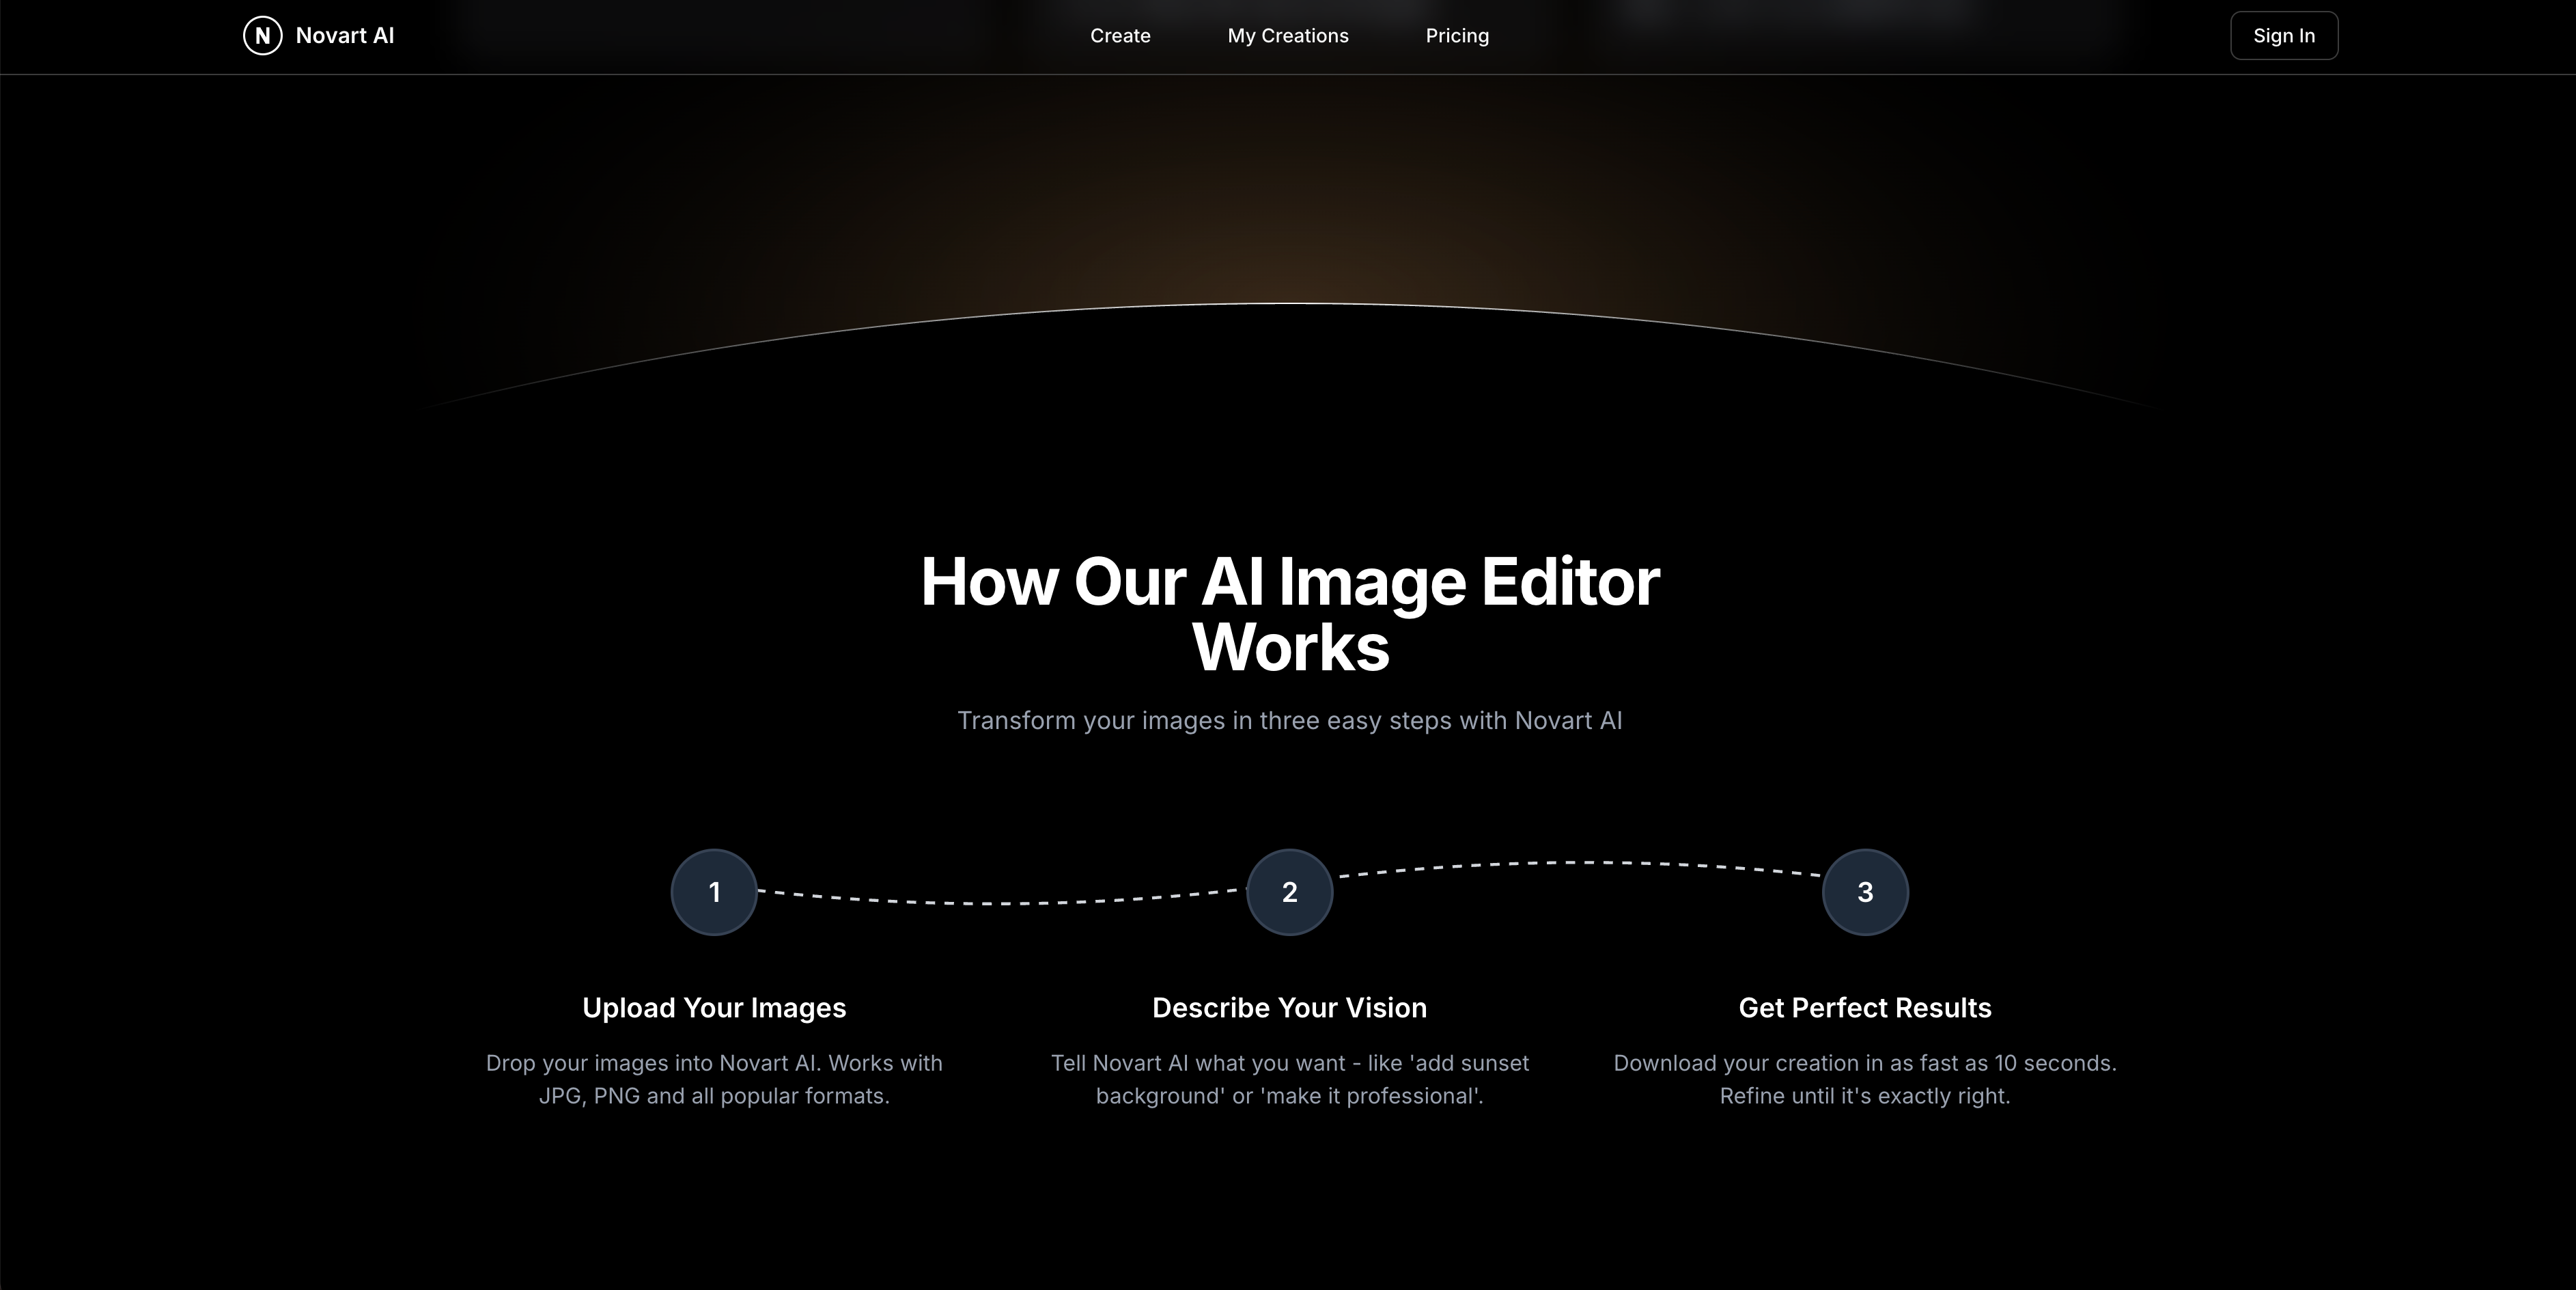The width and height of the screenshot is (2576, 1290).
Task: Click dashed connector between steps 2 and 3
Action: click(1578, 866)
